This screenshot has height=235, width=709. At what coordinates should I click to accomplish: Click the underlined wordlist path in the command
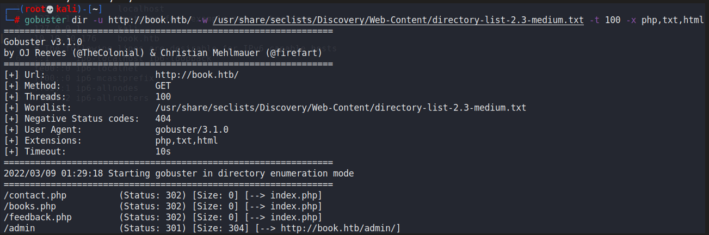[398, 20]
